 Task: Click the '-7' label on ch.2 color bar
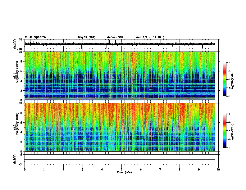coord(229,147)
